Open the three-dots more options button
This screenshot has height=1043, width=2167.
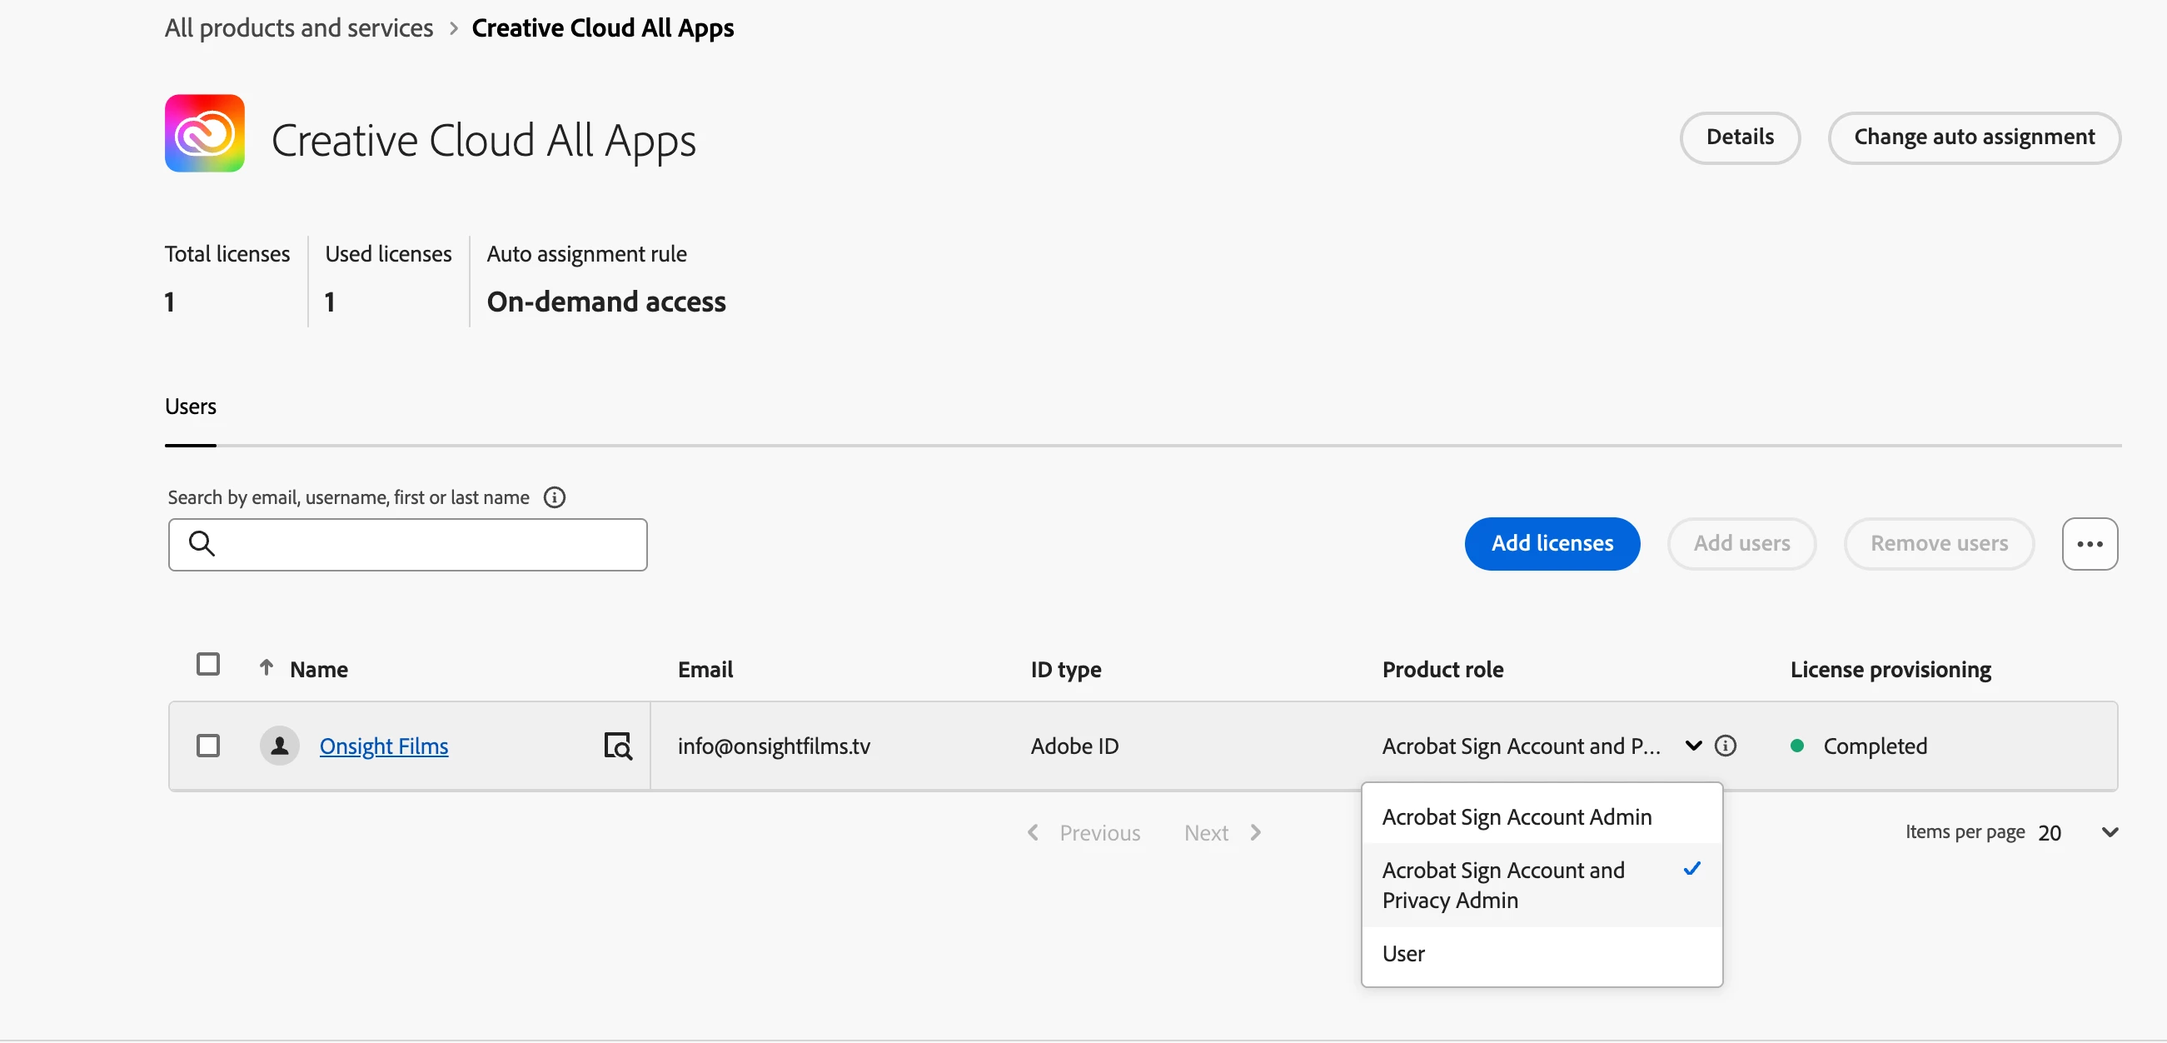pos(2089,544)
